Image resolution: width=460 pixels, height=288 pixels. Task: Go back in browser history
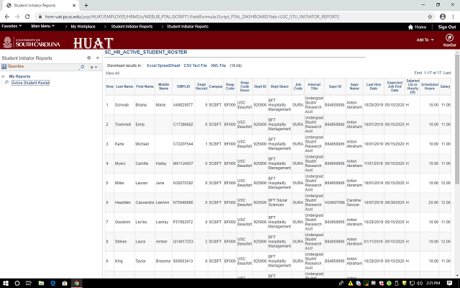pyautogui.click(x=7, y=17)
